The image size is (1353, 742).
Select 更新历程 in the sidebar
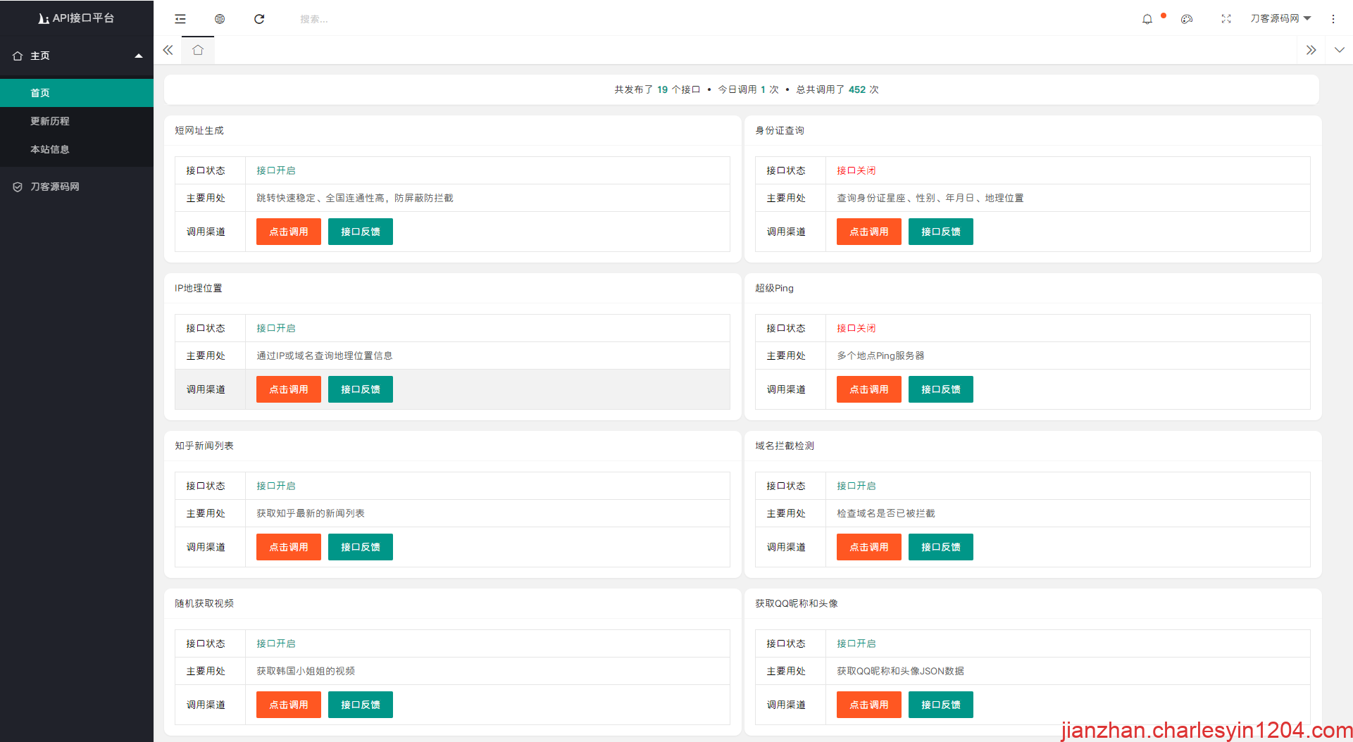49,120
